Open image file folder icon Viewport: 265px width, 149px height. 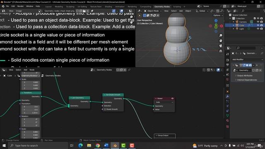pyautogui.click(x=84, y=11)
